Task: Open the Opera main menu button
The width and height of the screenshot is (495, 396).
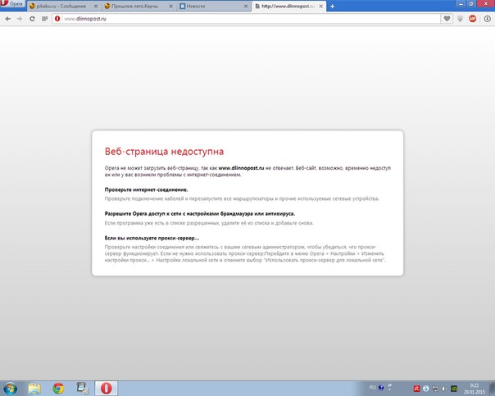Action: [x=12, y=4]
